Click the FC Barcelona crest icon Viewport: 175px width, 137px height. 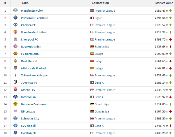coord(15,54)
